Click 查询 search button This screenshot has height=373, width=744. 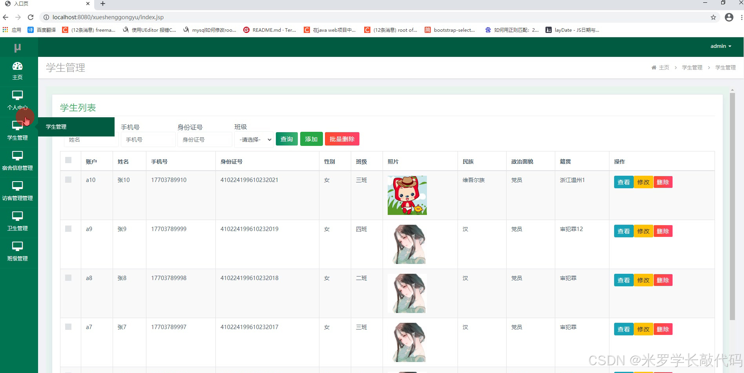pyautogui.click(x=287, y=139)
